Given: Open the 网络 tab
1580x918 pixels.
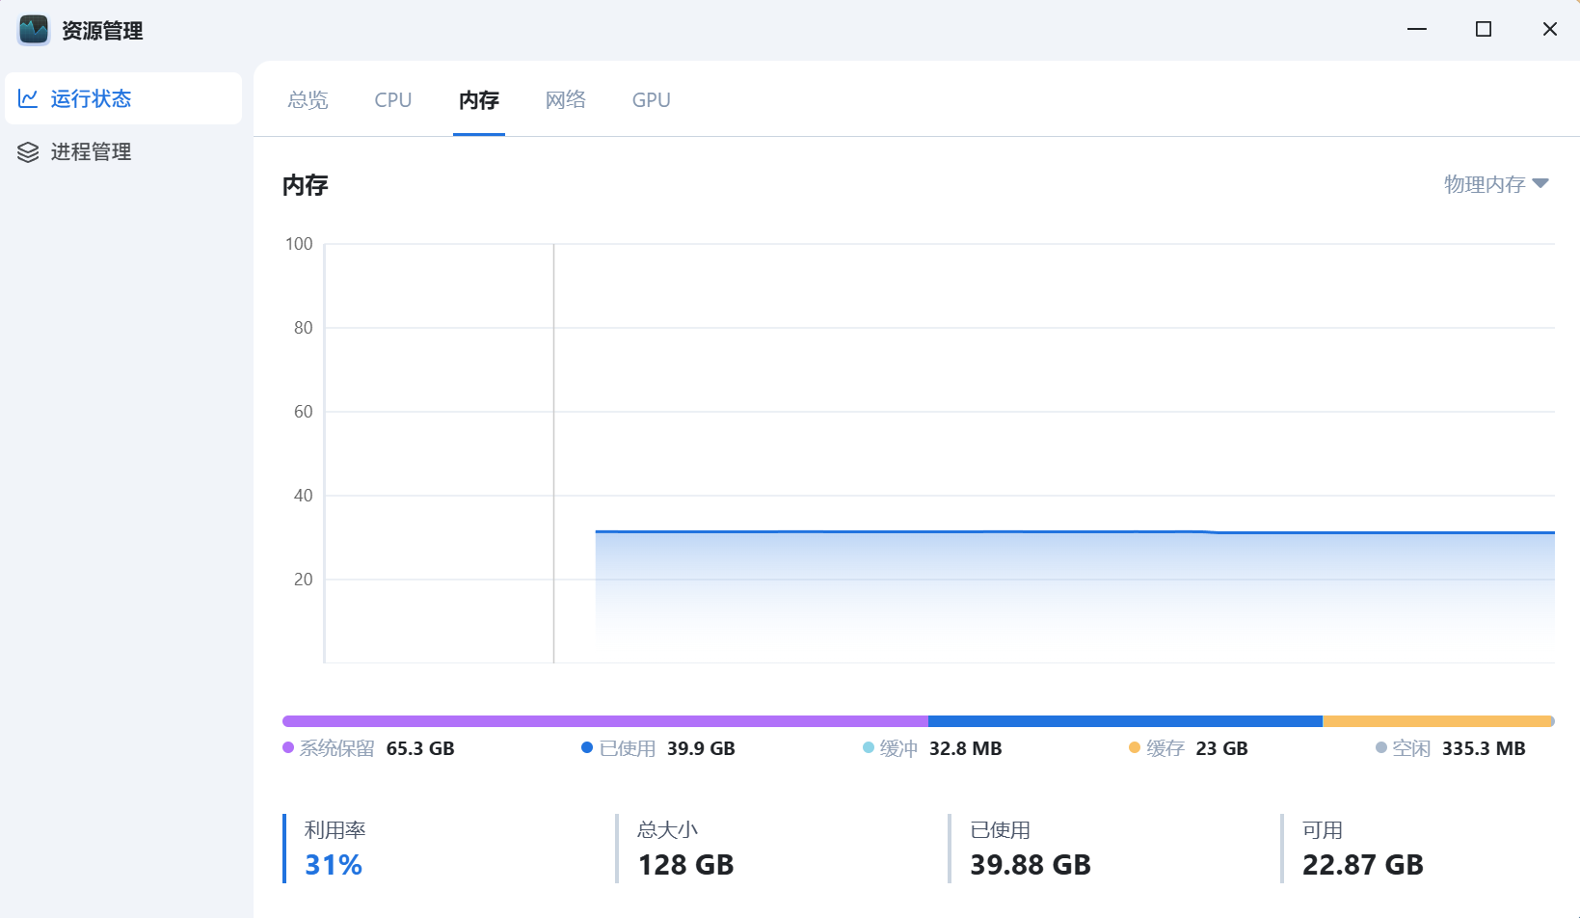Looking at the screenshot, I should pos(566,100).
